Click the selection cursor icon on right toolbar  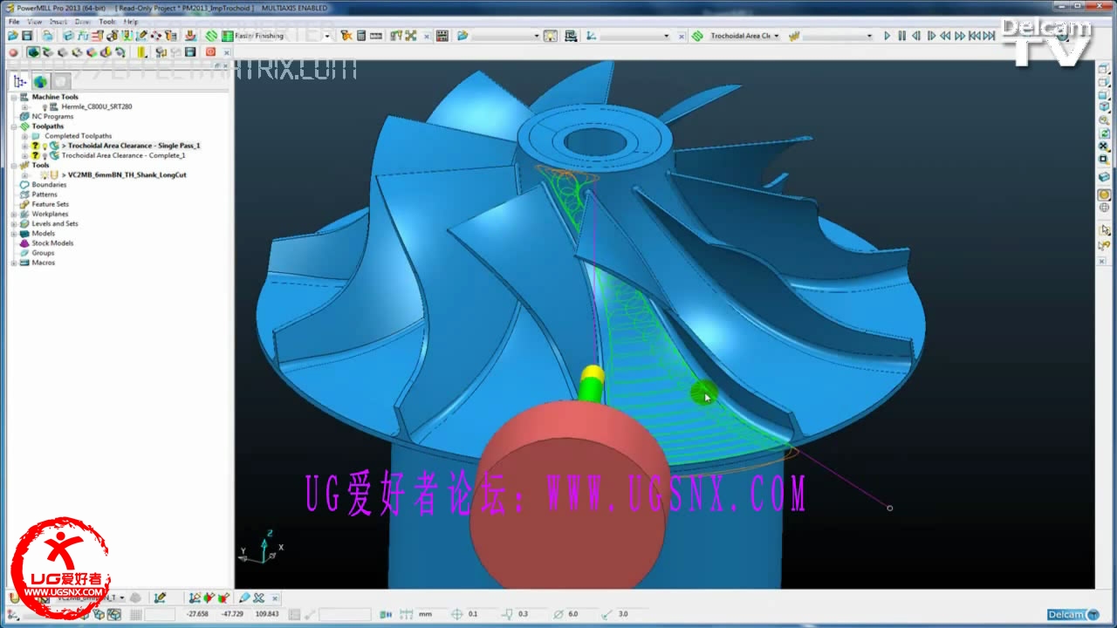(1104, 229)
